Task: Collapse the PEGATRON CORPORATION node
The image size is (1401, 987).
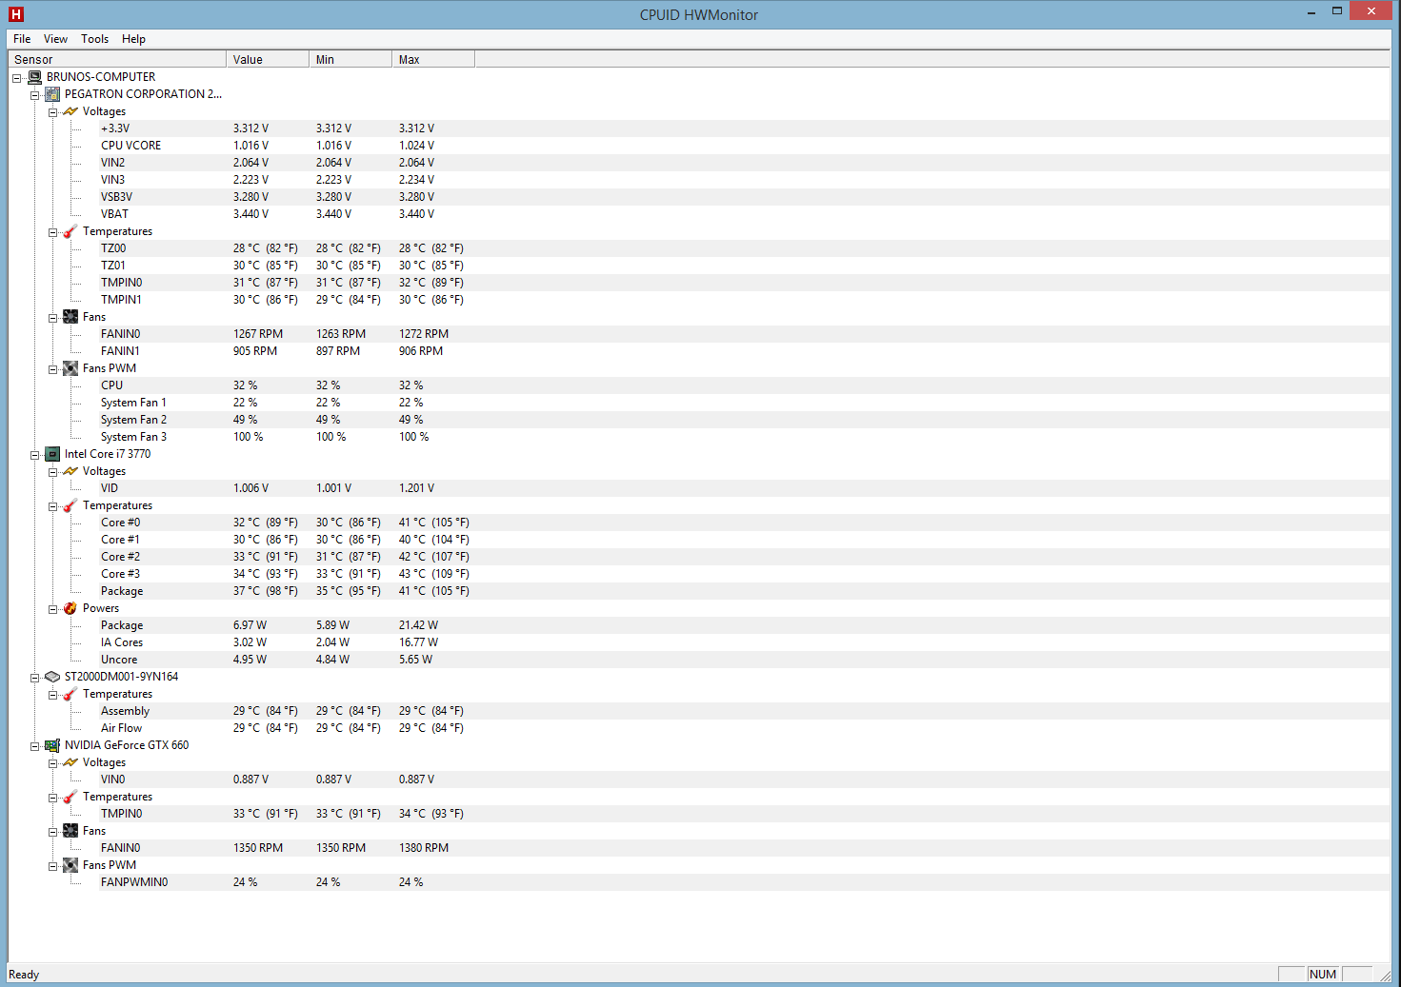Action: [x=34, y=95]
